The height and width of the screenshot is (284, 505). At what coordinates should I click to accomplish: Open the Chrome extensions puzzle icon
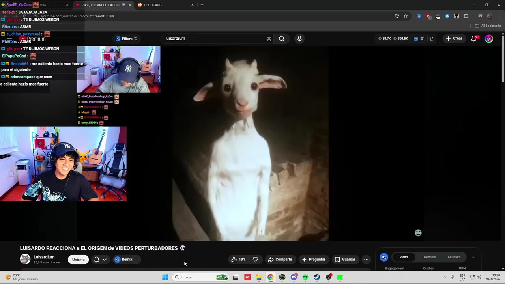point(466,16)
